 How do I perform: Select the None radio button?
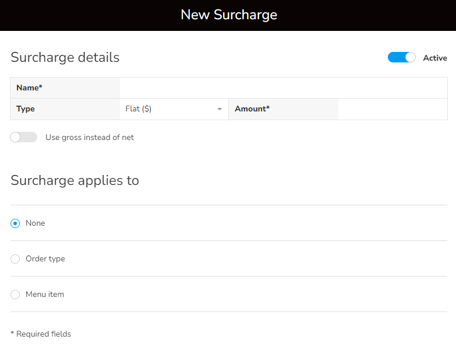[15, 223]
